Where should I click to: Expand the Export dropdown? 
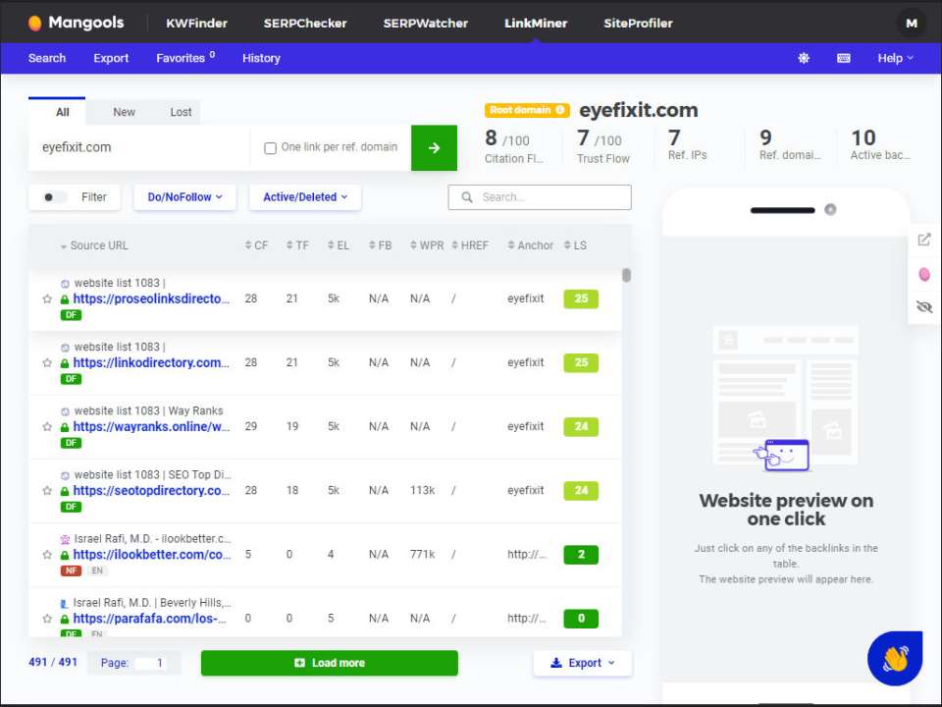click(x=582, y=663)
